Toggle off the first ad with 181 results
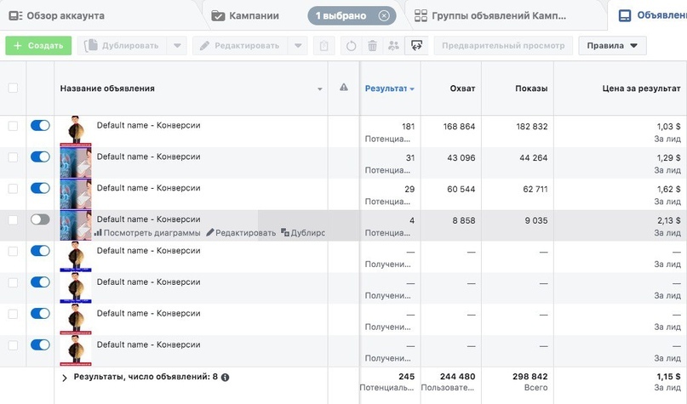 tap(40, 126)
